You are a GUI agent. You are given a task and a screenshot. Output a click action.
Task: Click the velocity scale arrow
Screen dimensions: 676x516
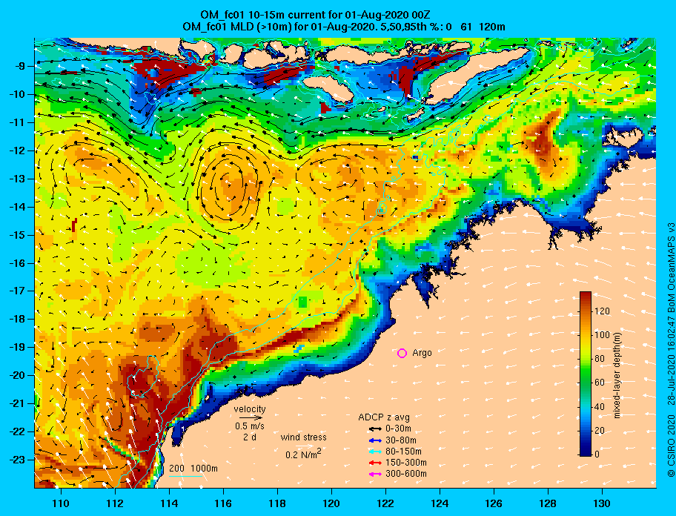coord(251,417)
